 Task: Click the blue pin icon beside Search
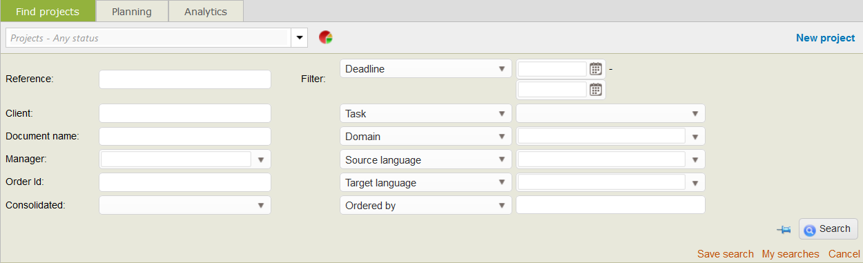pos(784,229)
